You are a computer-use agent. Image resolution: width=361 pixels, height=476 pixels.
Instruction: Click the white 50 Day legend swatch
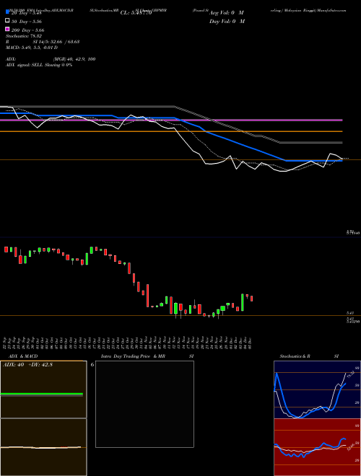(7, 20)
